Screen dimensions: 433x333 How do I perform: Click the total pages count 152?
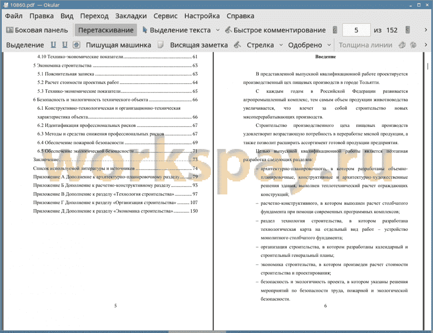(x=392, y=30)
